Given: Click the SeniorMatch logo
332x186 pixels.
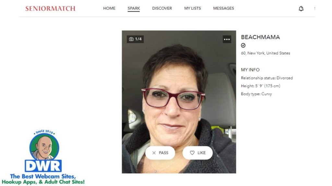Looking at the screenshot, I should pyautogui.click(x=50, y=8).
